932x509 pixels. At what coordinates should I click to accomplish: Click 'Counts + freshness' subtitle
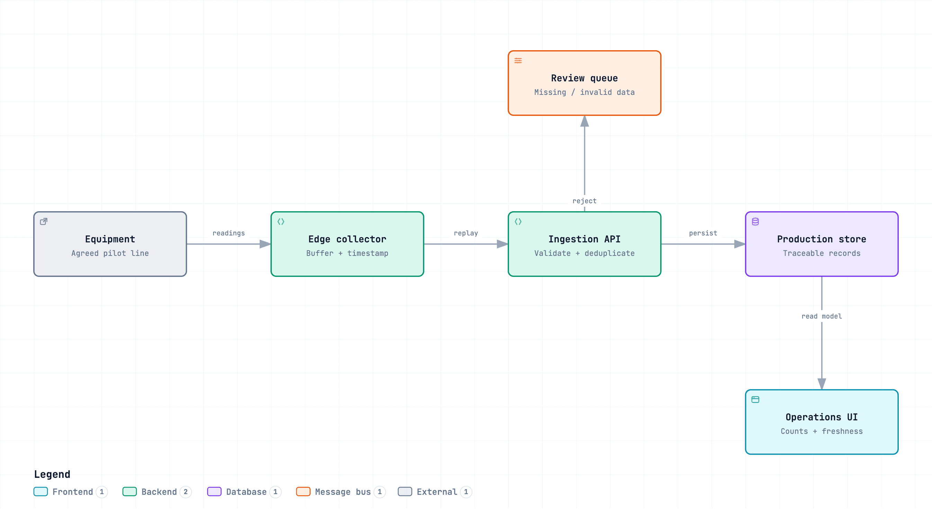(x=822, y=431)
